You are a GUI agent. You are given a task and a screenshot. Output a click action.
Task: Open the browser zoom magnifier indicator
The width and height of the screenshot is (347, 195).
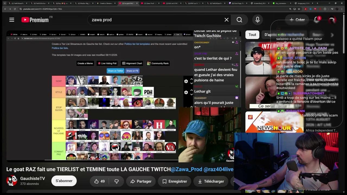[x=290, y=9]
